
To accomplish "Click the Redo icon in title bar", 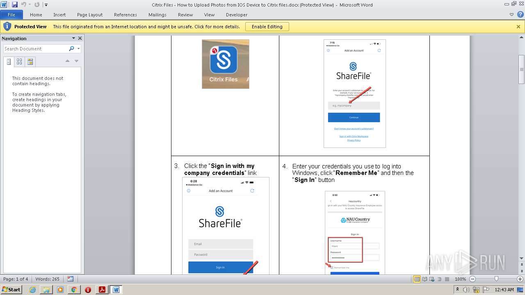I will pyautogui.click(x=37, y=5).
